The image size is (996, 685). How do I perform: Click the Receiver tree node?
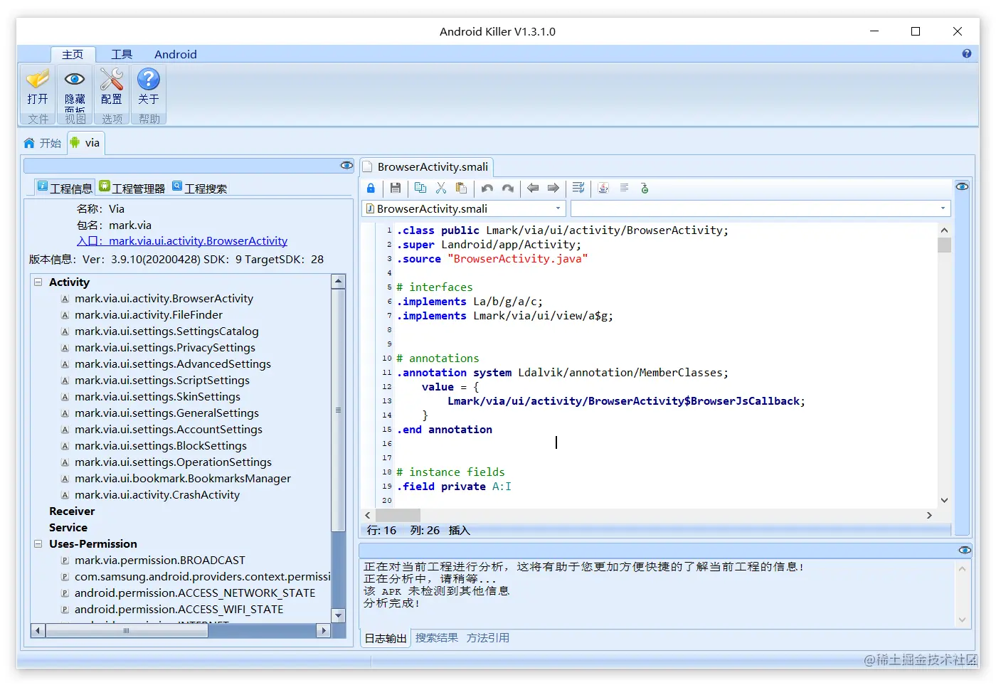click(x=72, y=511)
